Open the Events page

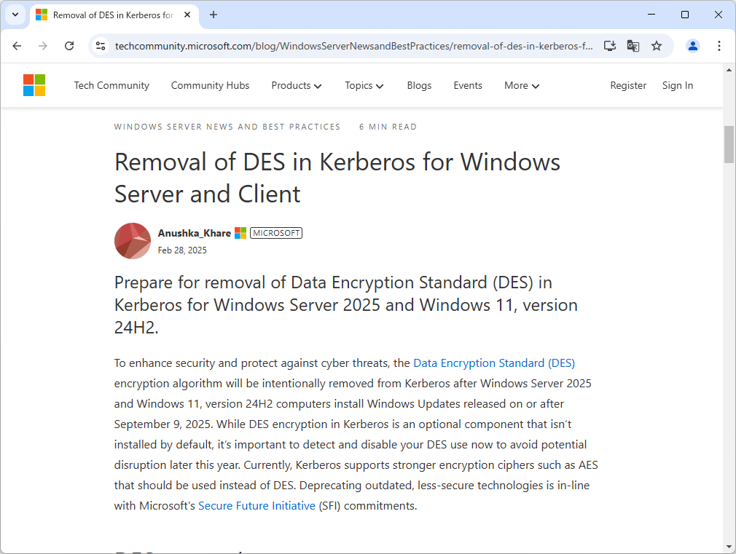coord(468,85)
